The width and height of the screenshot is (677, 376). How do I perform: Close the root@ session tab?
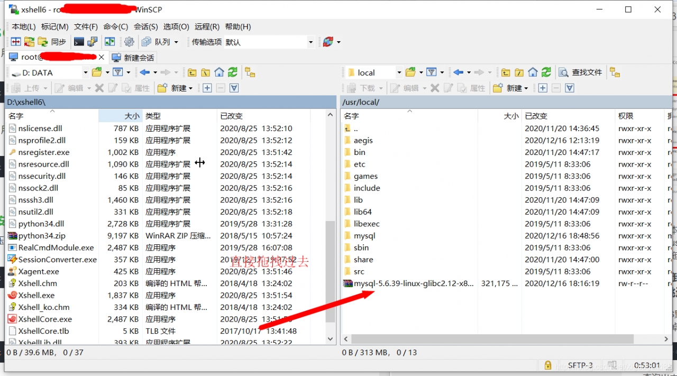click(x=102, y=57)
